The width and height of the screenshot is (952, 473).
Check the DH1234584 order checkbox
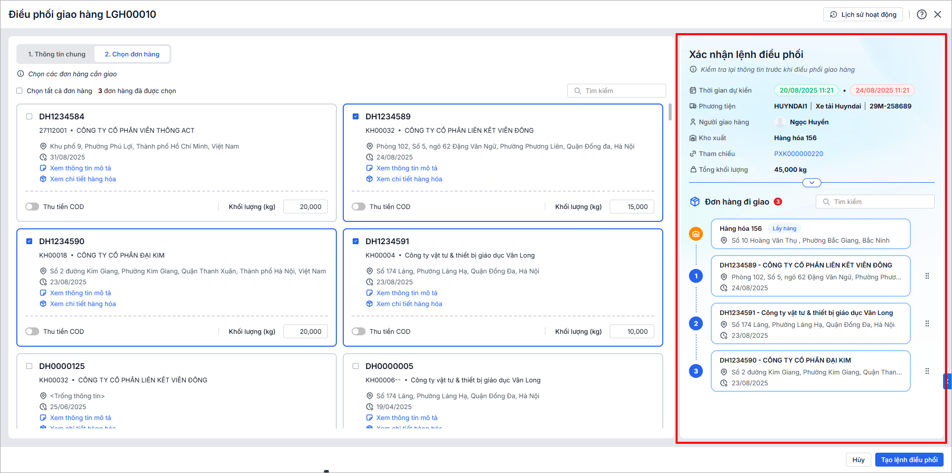[29, 117]
